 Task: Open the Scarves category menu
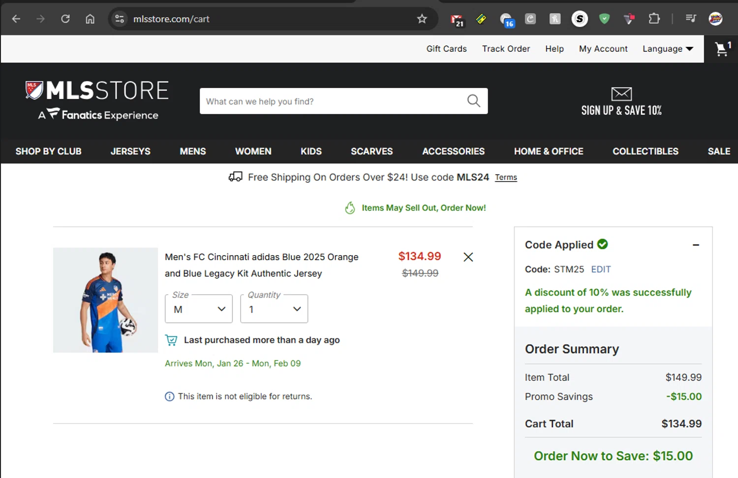pyautogui.click(x=372, y=151)
